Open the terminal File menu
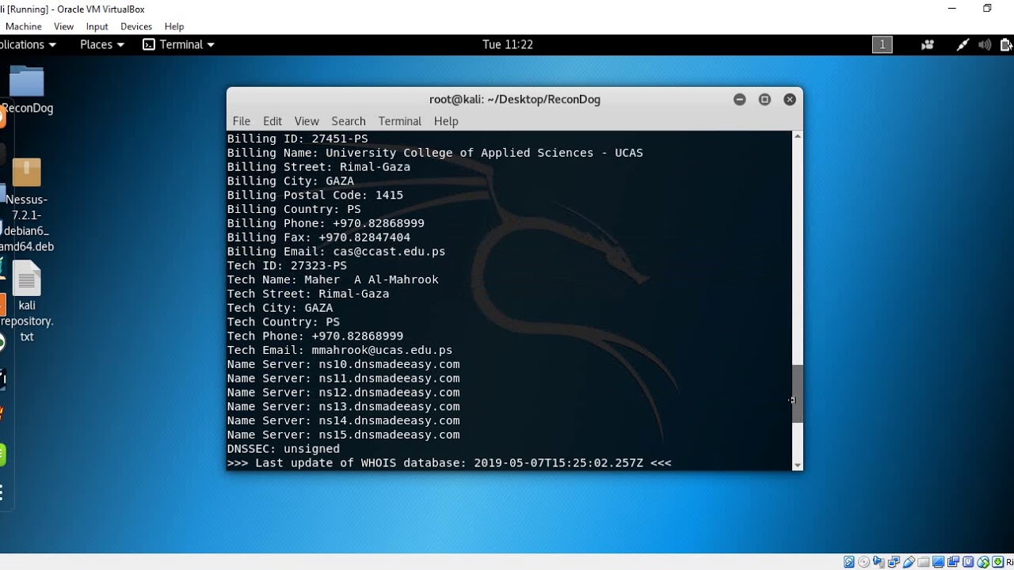Screen dimensions: 1014x570 pyautogui.click(x=242, y=121)
